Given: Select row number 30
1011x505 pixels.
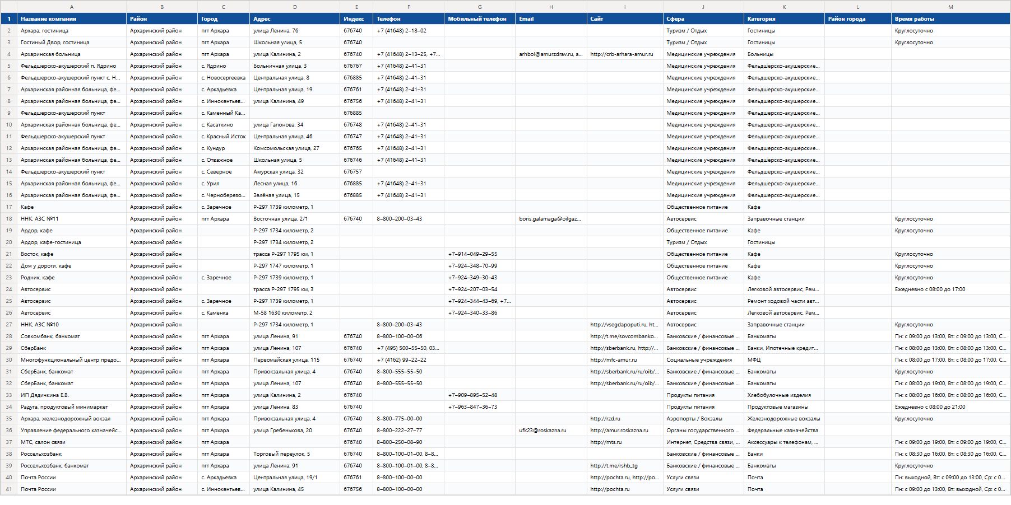Looking at the screenshot, I should click(x=9, y=360).
